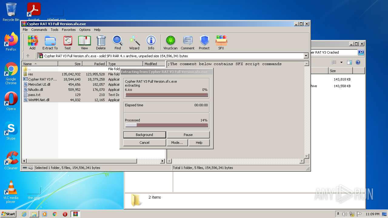Click the Extract To toolbar icon
This screenshot has height=218, width=388.
(50, 42)
